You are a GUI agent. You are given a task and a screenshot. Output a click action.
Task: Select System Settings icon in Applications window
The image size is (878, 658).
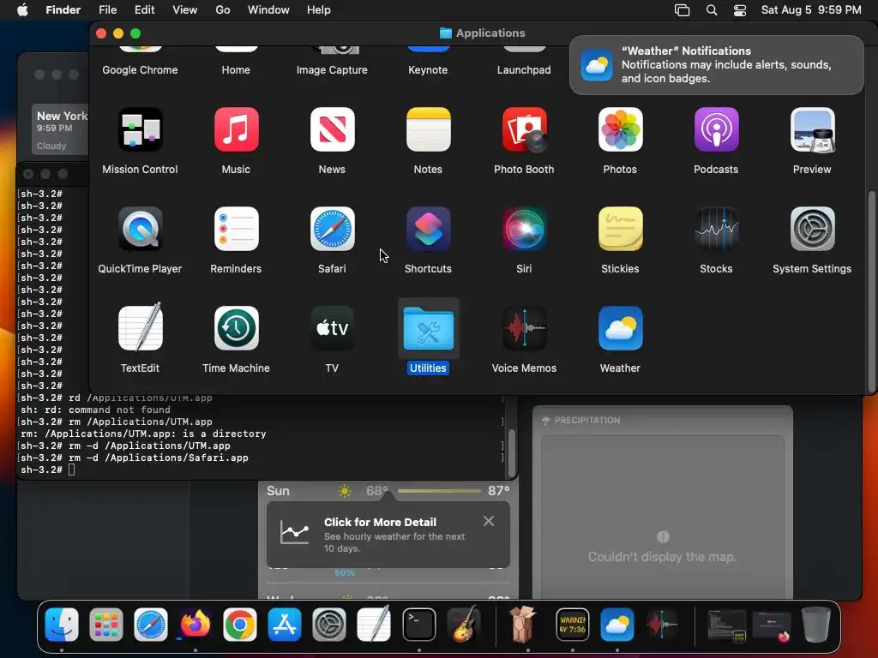(813, 229)
